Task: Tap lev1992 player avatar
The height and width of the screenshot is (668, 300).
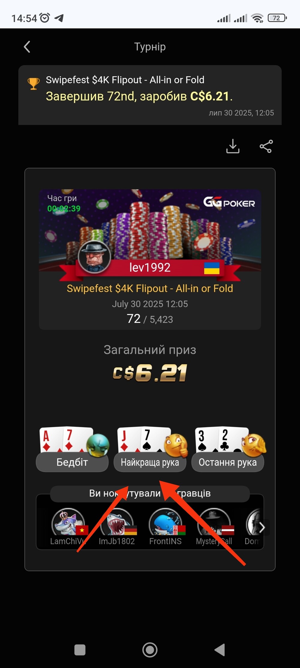Action: click(94, 257)
